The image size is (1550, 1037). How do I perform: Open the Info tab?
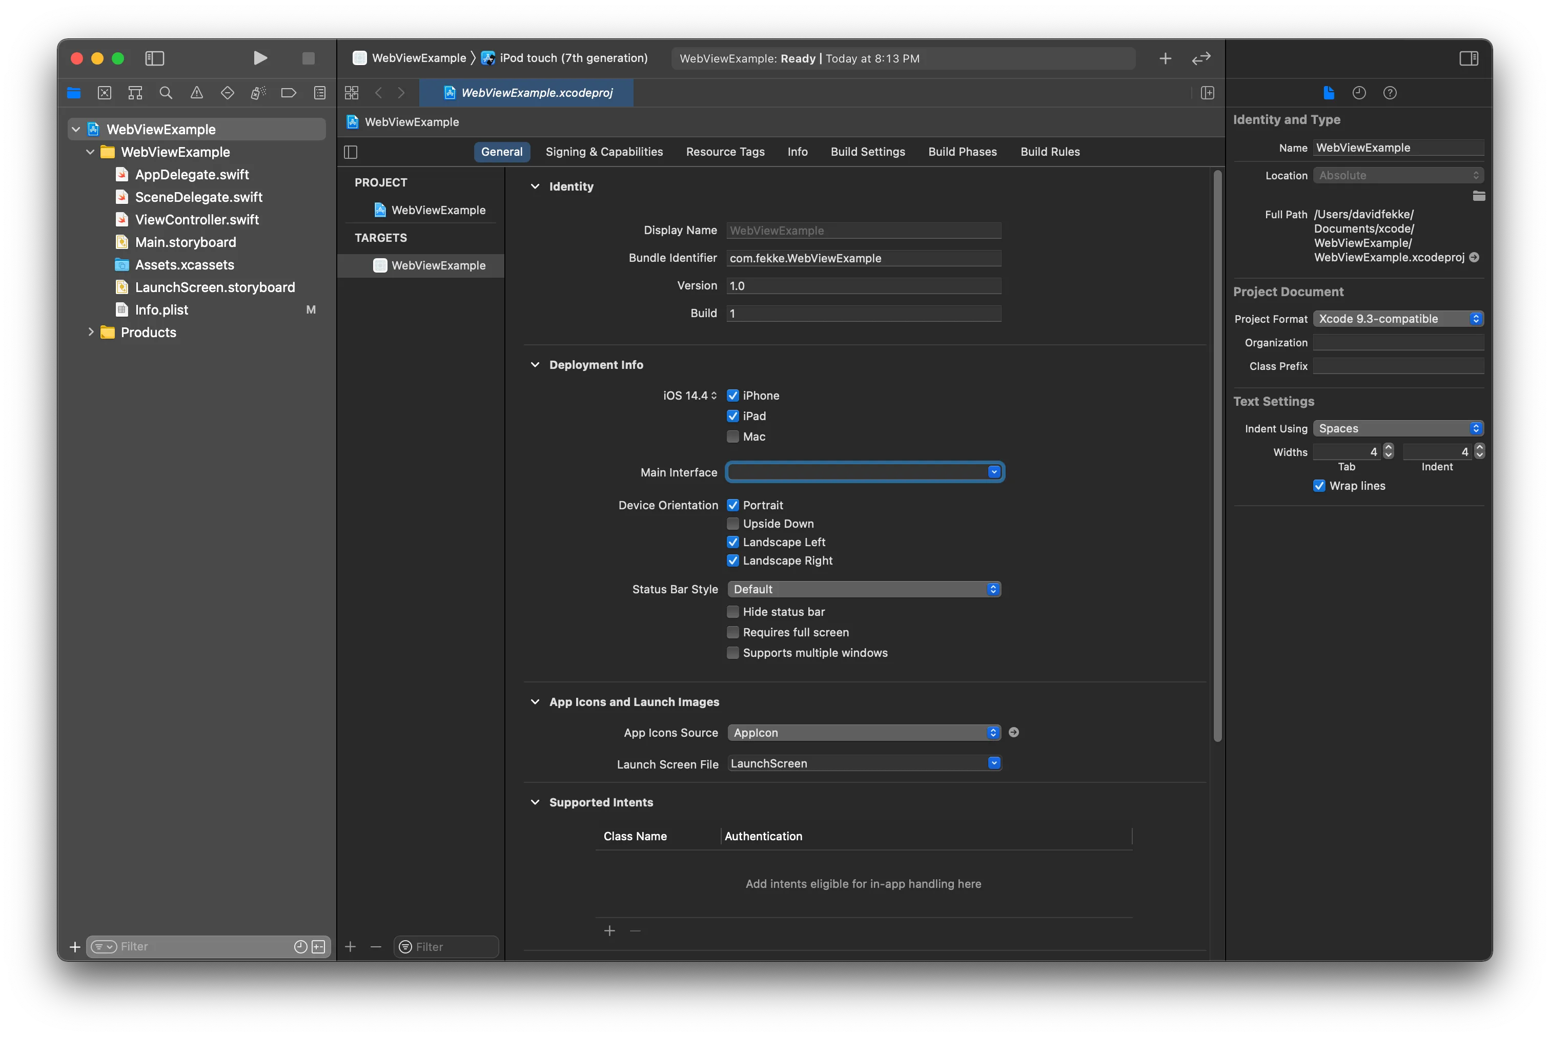797,152
